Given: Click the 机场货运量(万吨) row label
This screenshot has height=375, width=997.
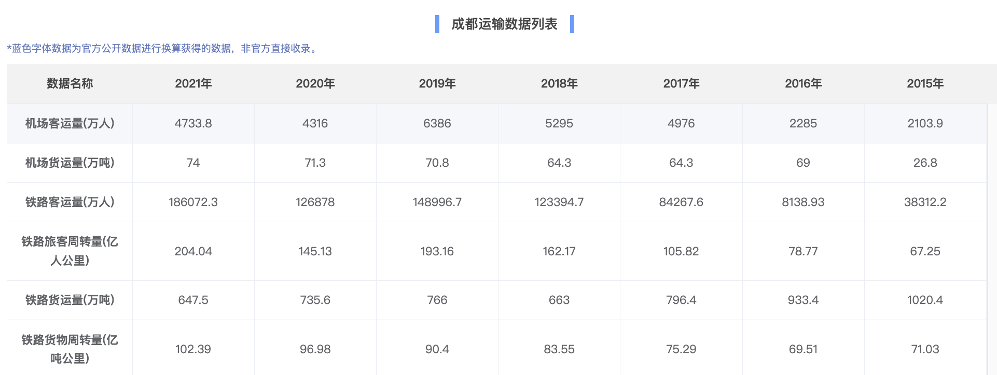Looking at the screenshot, I should [70, 163].
